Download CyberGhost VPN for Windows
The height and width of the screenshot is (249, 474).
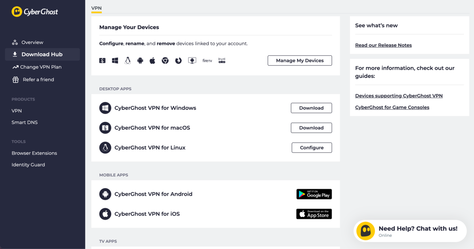311,108
